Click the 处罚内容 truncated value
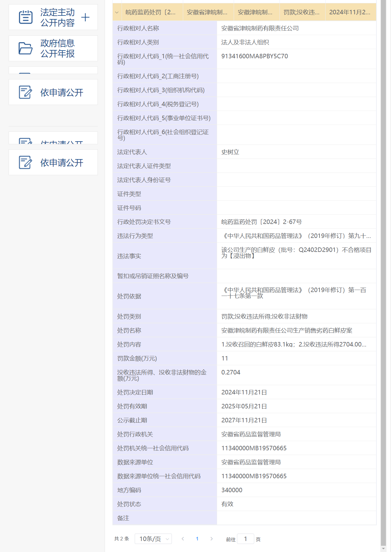 point(294,344)
